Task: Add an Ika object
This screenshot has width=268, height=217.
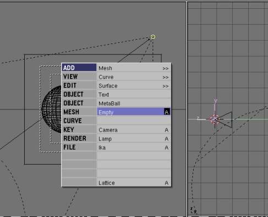Action: (134, 148)
